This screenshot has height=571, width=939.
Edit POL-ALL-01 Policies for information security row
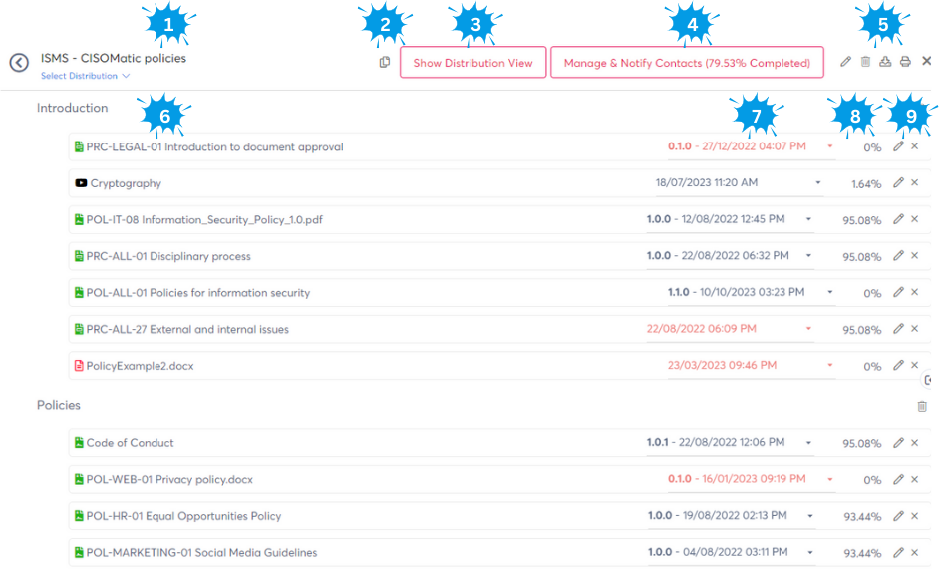coord(898,292)
